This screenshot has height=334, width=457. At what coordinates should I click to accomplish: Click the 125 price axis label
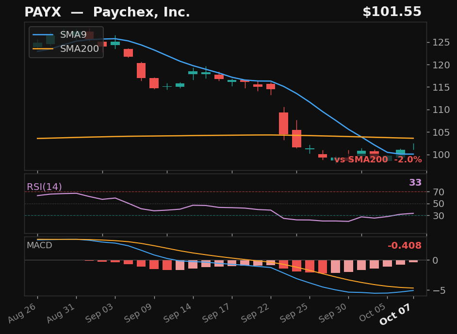pos(441,43)
